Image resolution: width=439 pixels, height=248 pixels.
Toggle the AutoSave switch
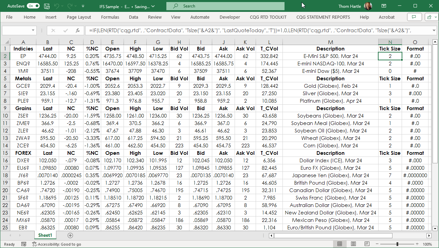pos(33,6)
